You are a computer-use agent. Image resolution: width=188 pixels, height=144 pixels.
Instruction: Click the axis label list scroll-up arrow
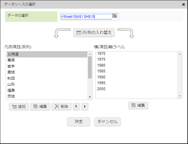pos(179,54)
